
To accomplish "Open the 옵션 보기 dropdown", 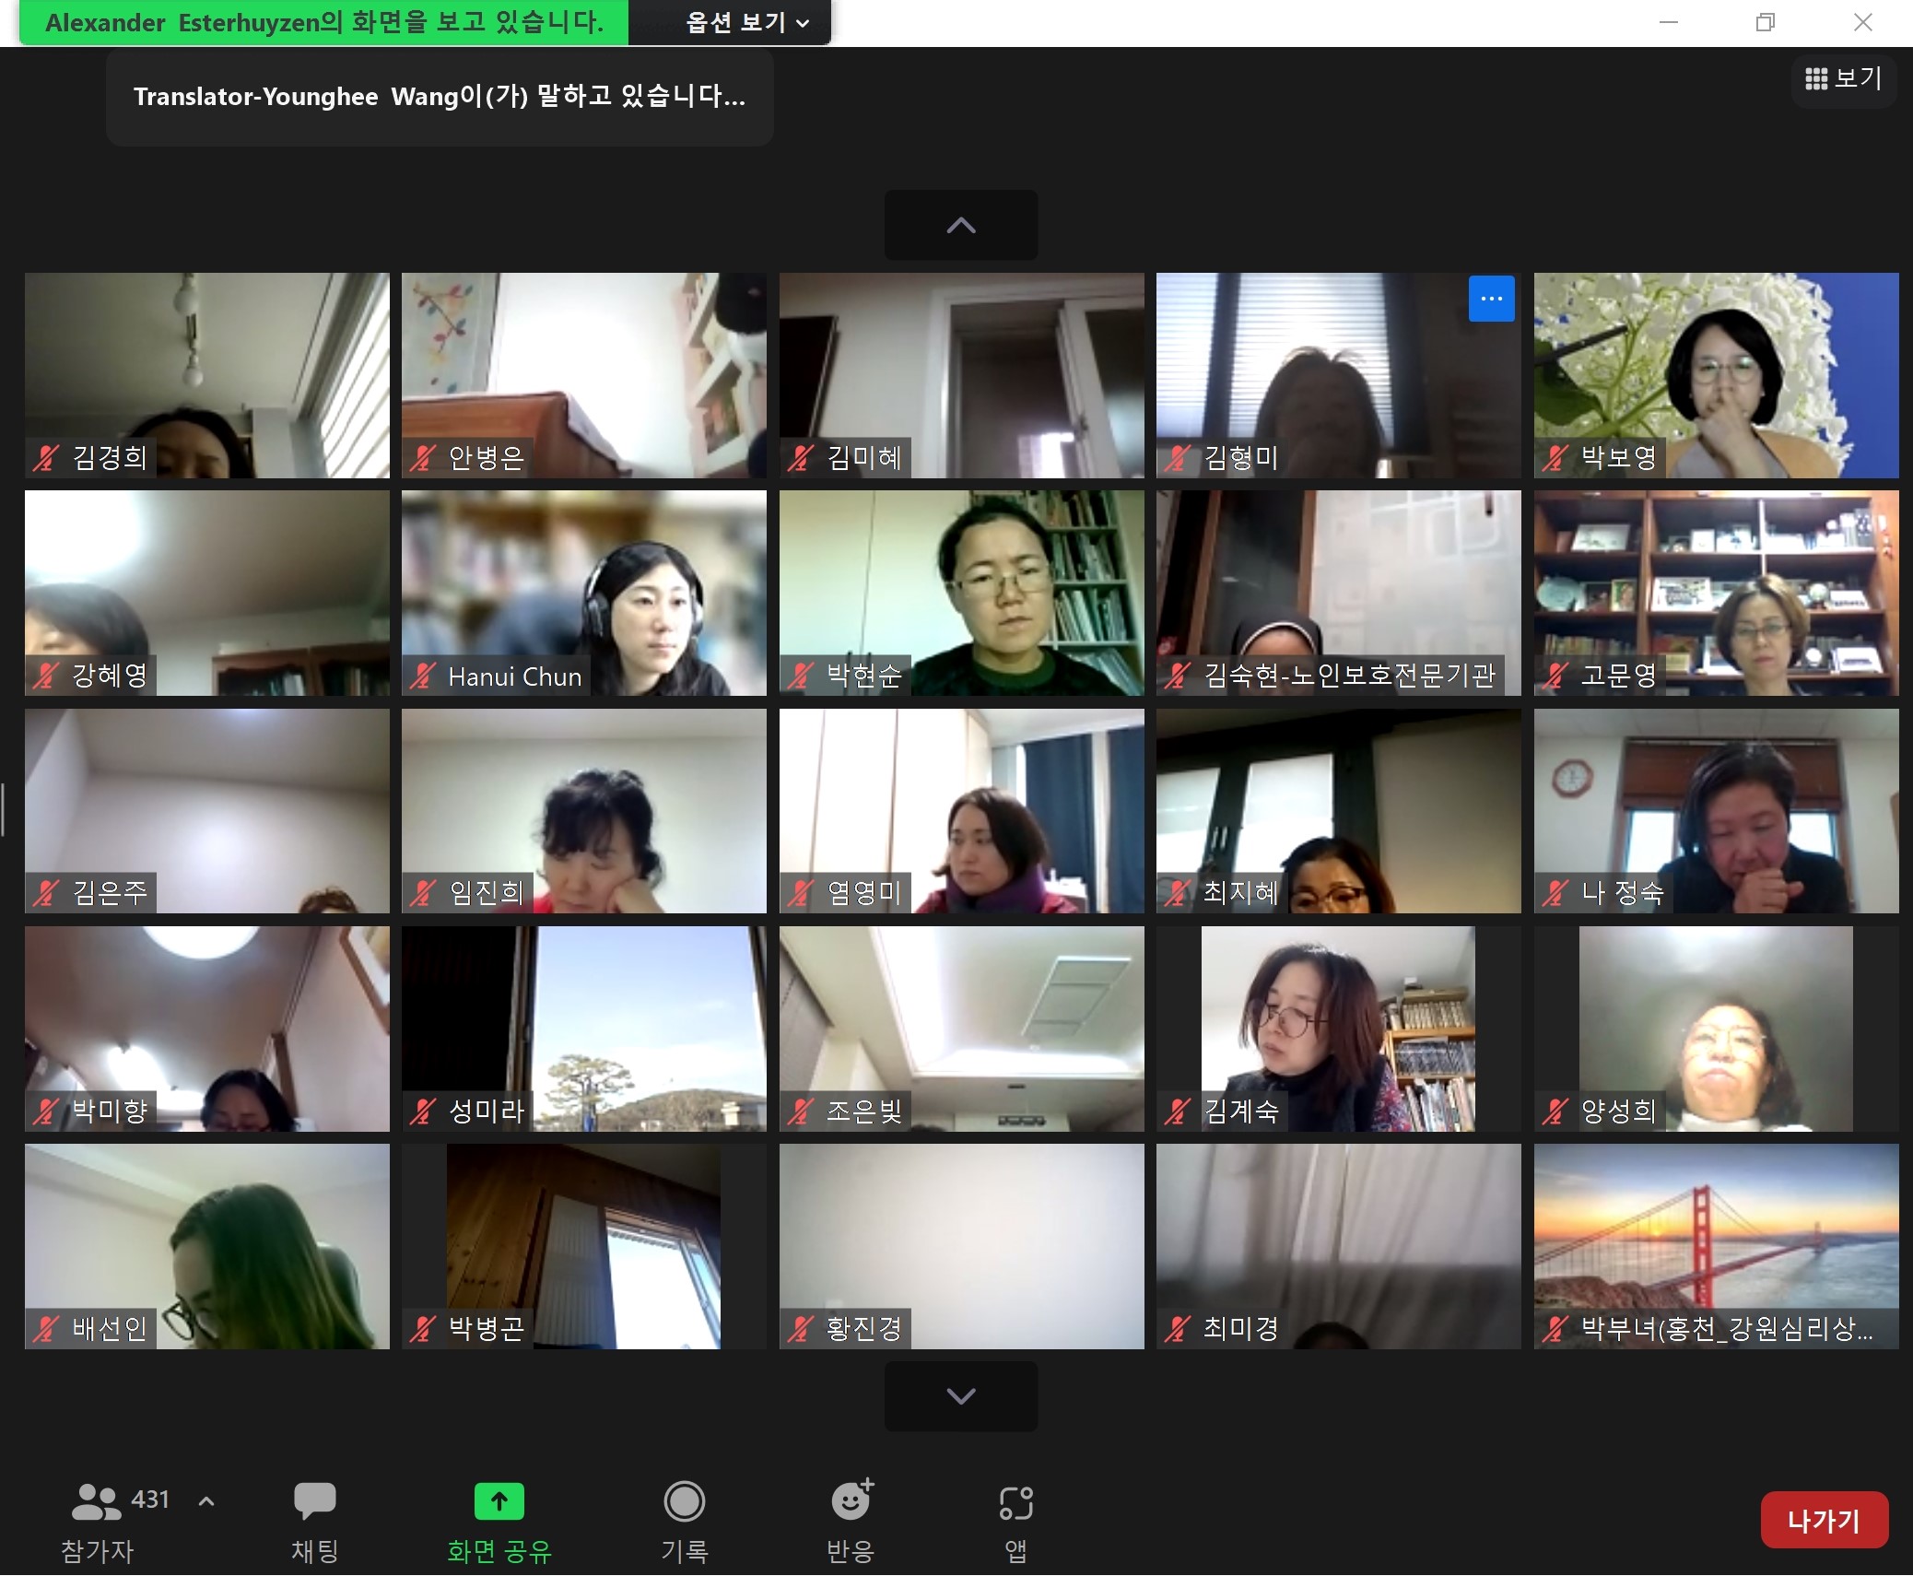I will click(747, 22).
